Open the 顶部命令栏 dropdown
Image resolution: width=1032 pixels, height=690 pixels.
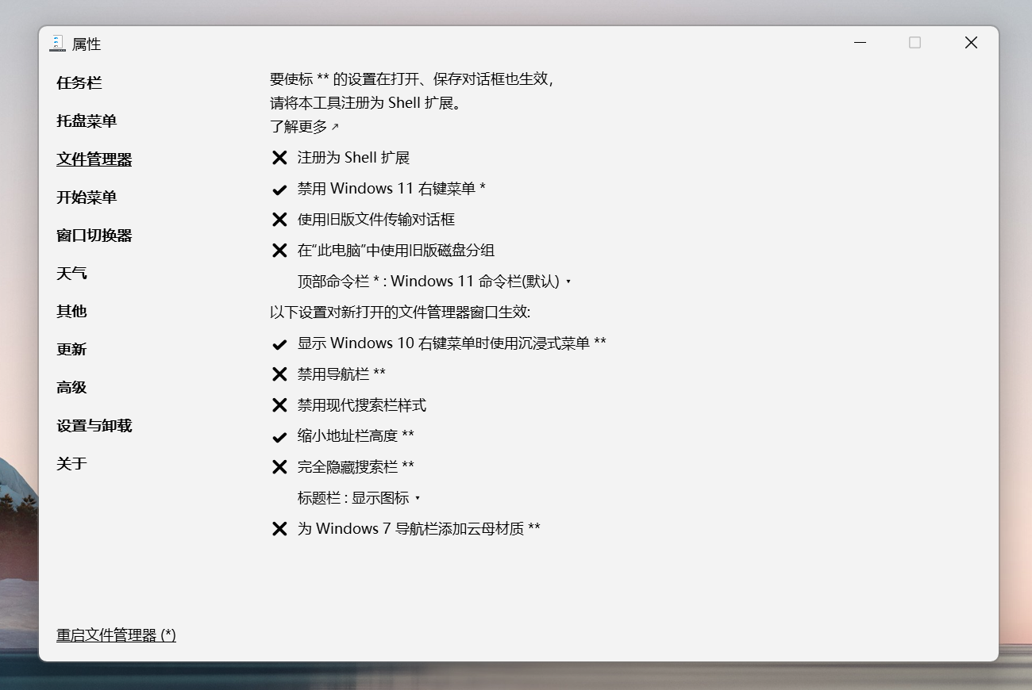coord(434,282)
